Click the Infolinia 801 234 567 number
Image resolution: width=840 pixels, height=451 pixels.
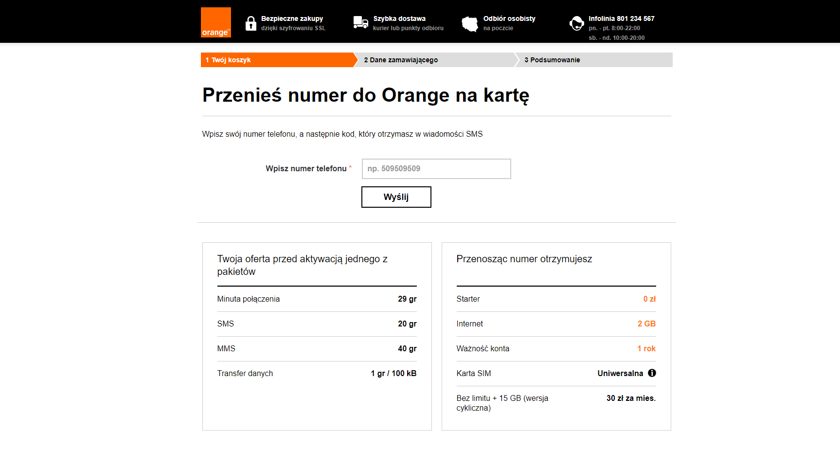(621, 18)
